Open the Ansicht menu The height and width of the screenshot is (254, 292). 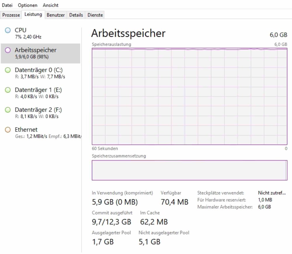click(x=51, y=5)
